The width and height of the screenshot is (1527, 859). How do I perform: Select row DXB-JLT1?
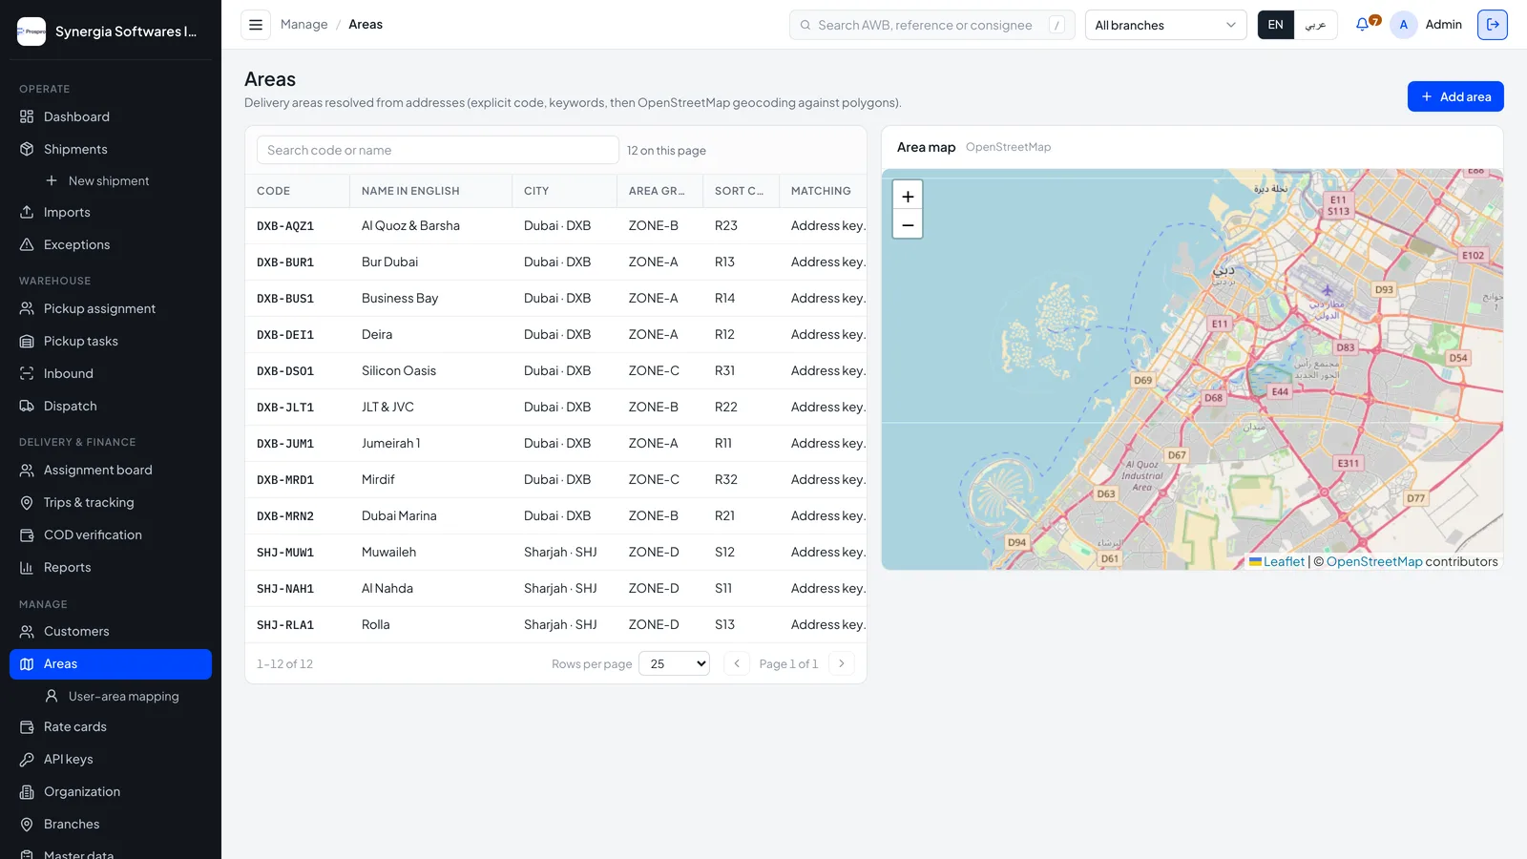click(x=555, y=408)
